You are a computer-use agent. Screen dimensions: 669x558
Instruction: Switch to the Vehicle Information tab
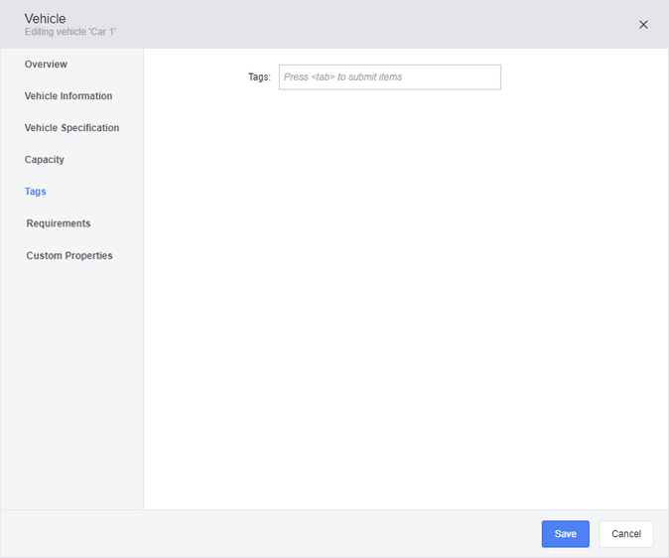[x=68, y=96]
